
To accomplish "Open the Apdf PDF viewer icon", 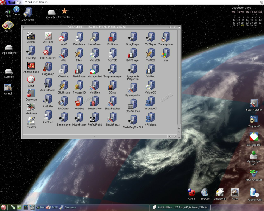I will 64,37.
